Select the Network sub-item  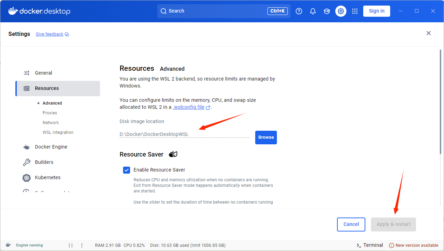coord(51,123)
